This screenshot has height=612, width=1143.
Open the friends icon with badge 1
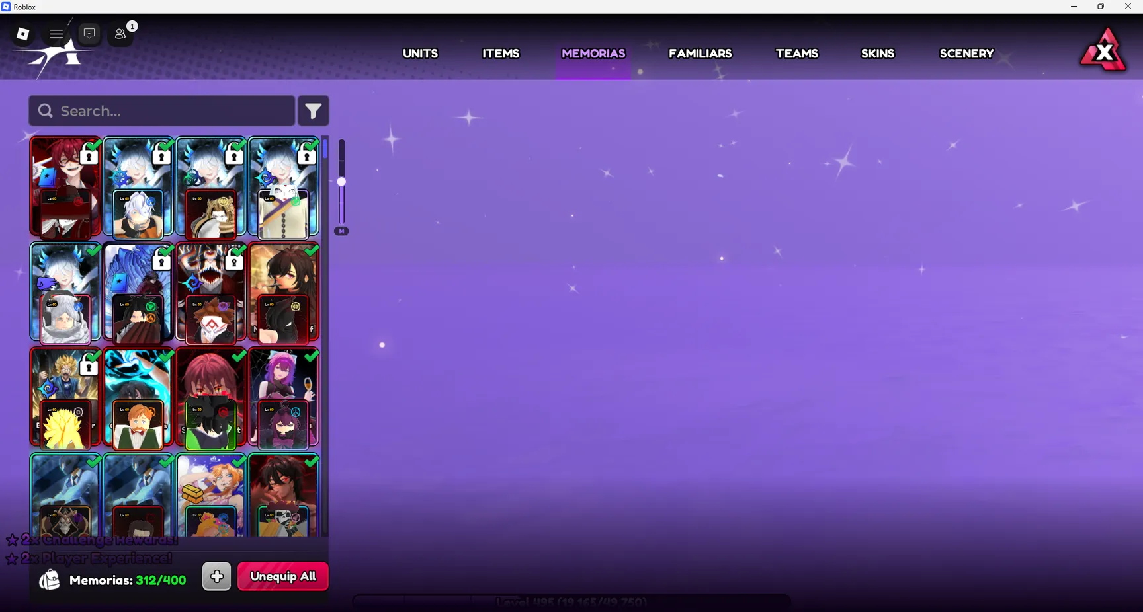click(x=121, y=34)
